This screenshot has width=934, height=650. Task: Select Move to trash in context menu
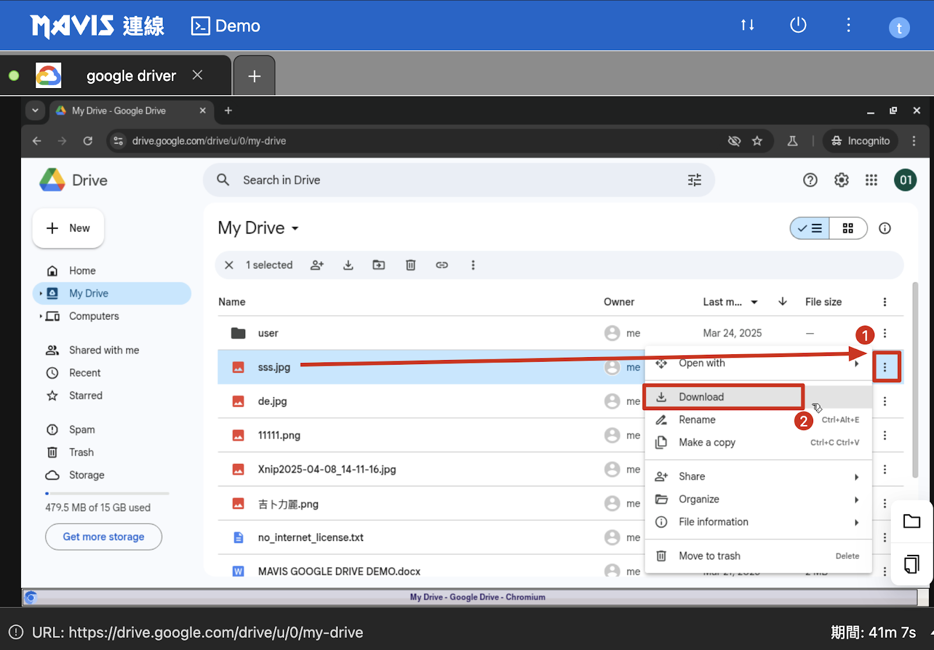tap(709, 556)
